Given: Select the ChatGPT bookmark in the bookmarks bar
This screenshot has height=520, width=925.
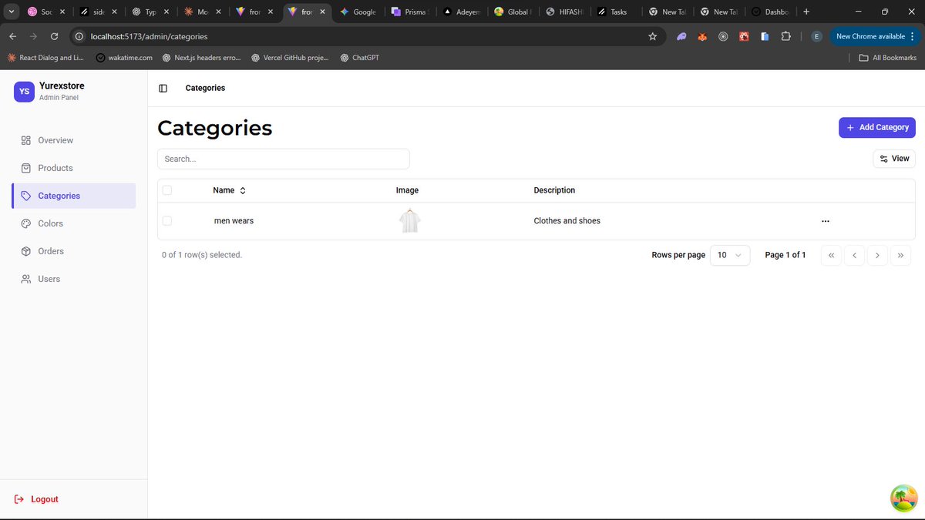Looking at the screenshot, I should pos(358,57).
